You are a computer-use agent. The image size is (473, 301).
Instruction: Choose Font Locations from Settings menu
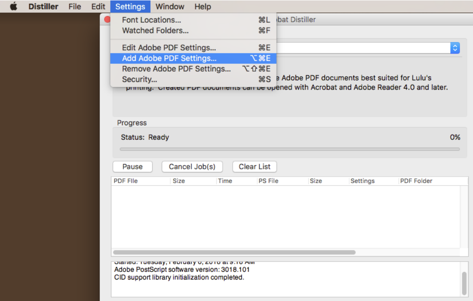pos(193,20)
